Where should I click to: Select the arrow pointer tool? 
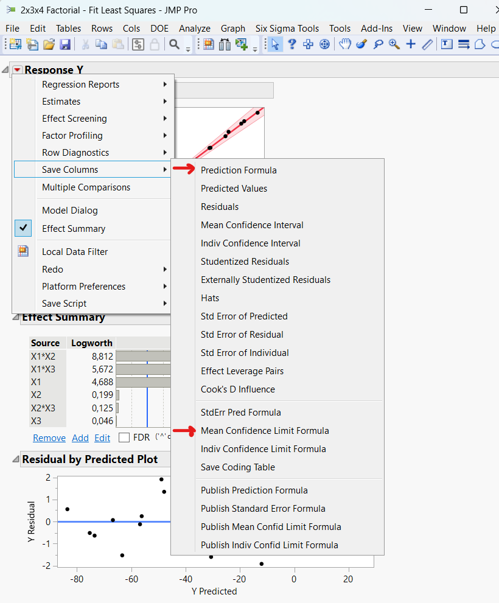(275, 44)
